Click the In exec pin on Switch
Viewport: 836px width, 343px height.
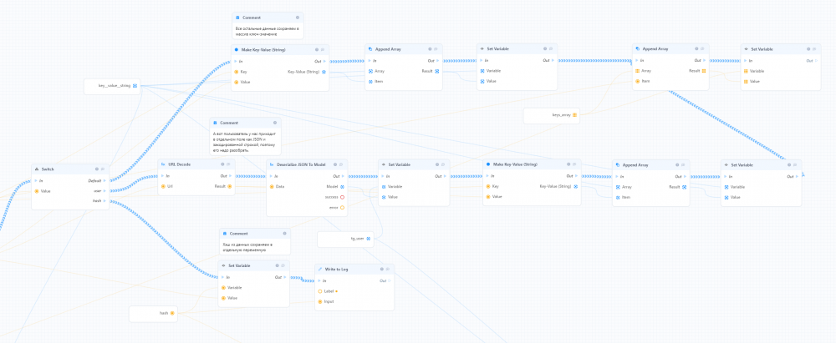click(x=36, y=180)
